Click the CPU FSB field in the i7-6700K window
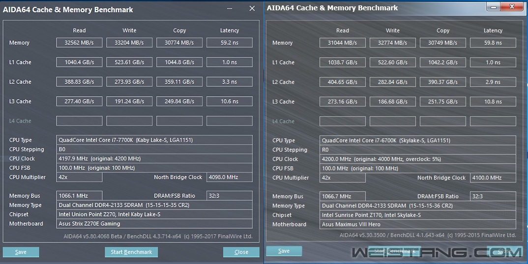The width and height of the screenshot is (528, 264). [x=417, y=168]
